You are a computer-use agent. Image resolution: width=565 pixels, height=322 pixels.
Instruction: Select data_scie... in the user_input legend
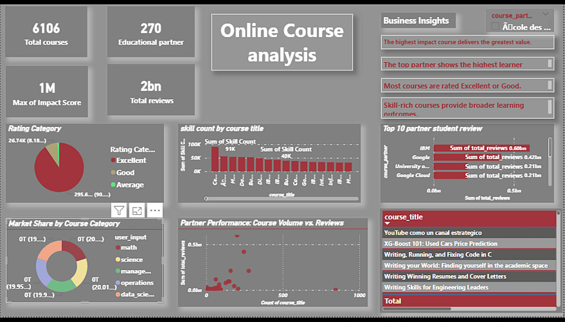coord(135,294)
